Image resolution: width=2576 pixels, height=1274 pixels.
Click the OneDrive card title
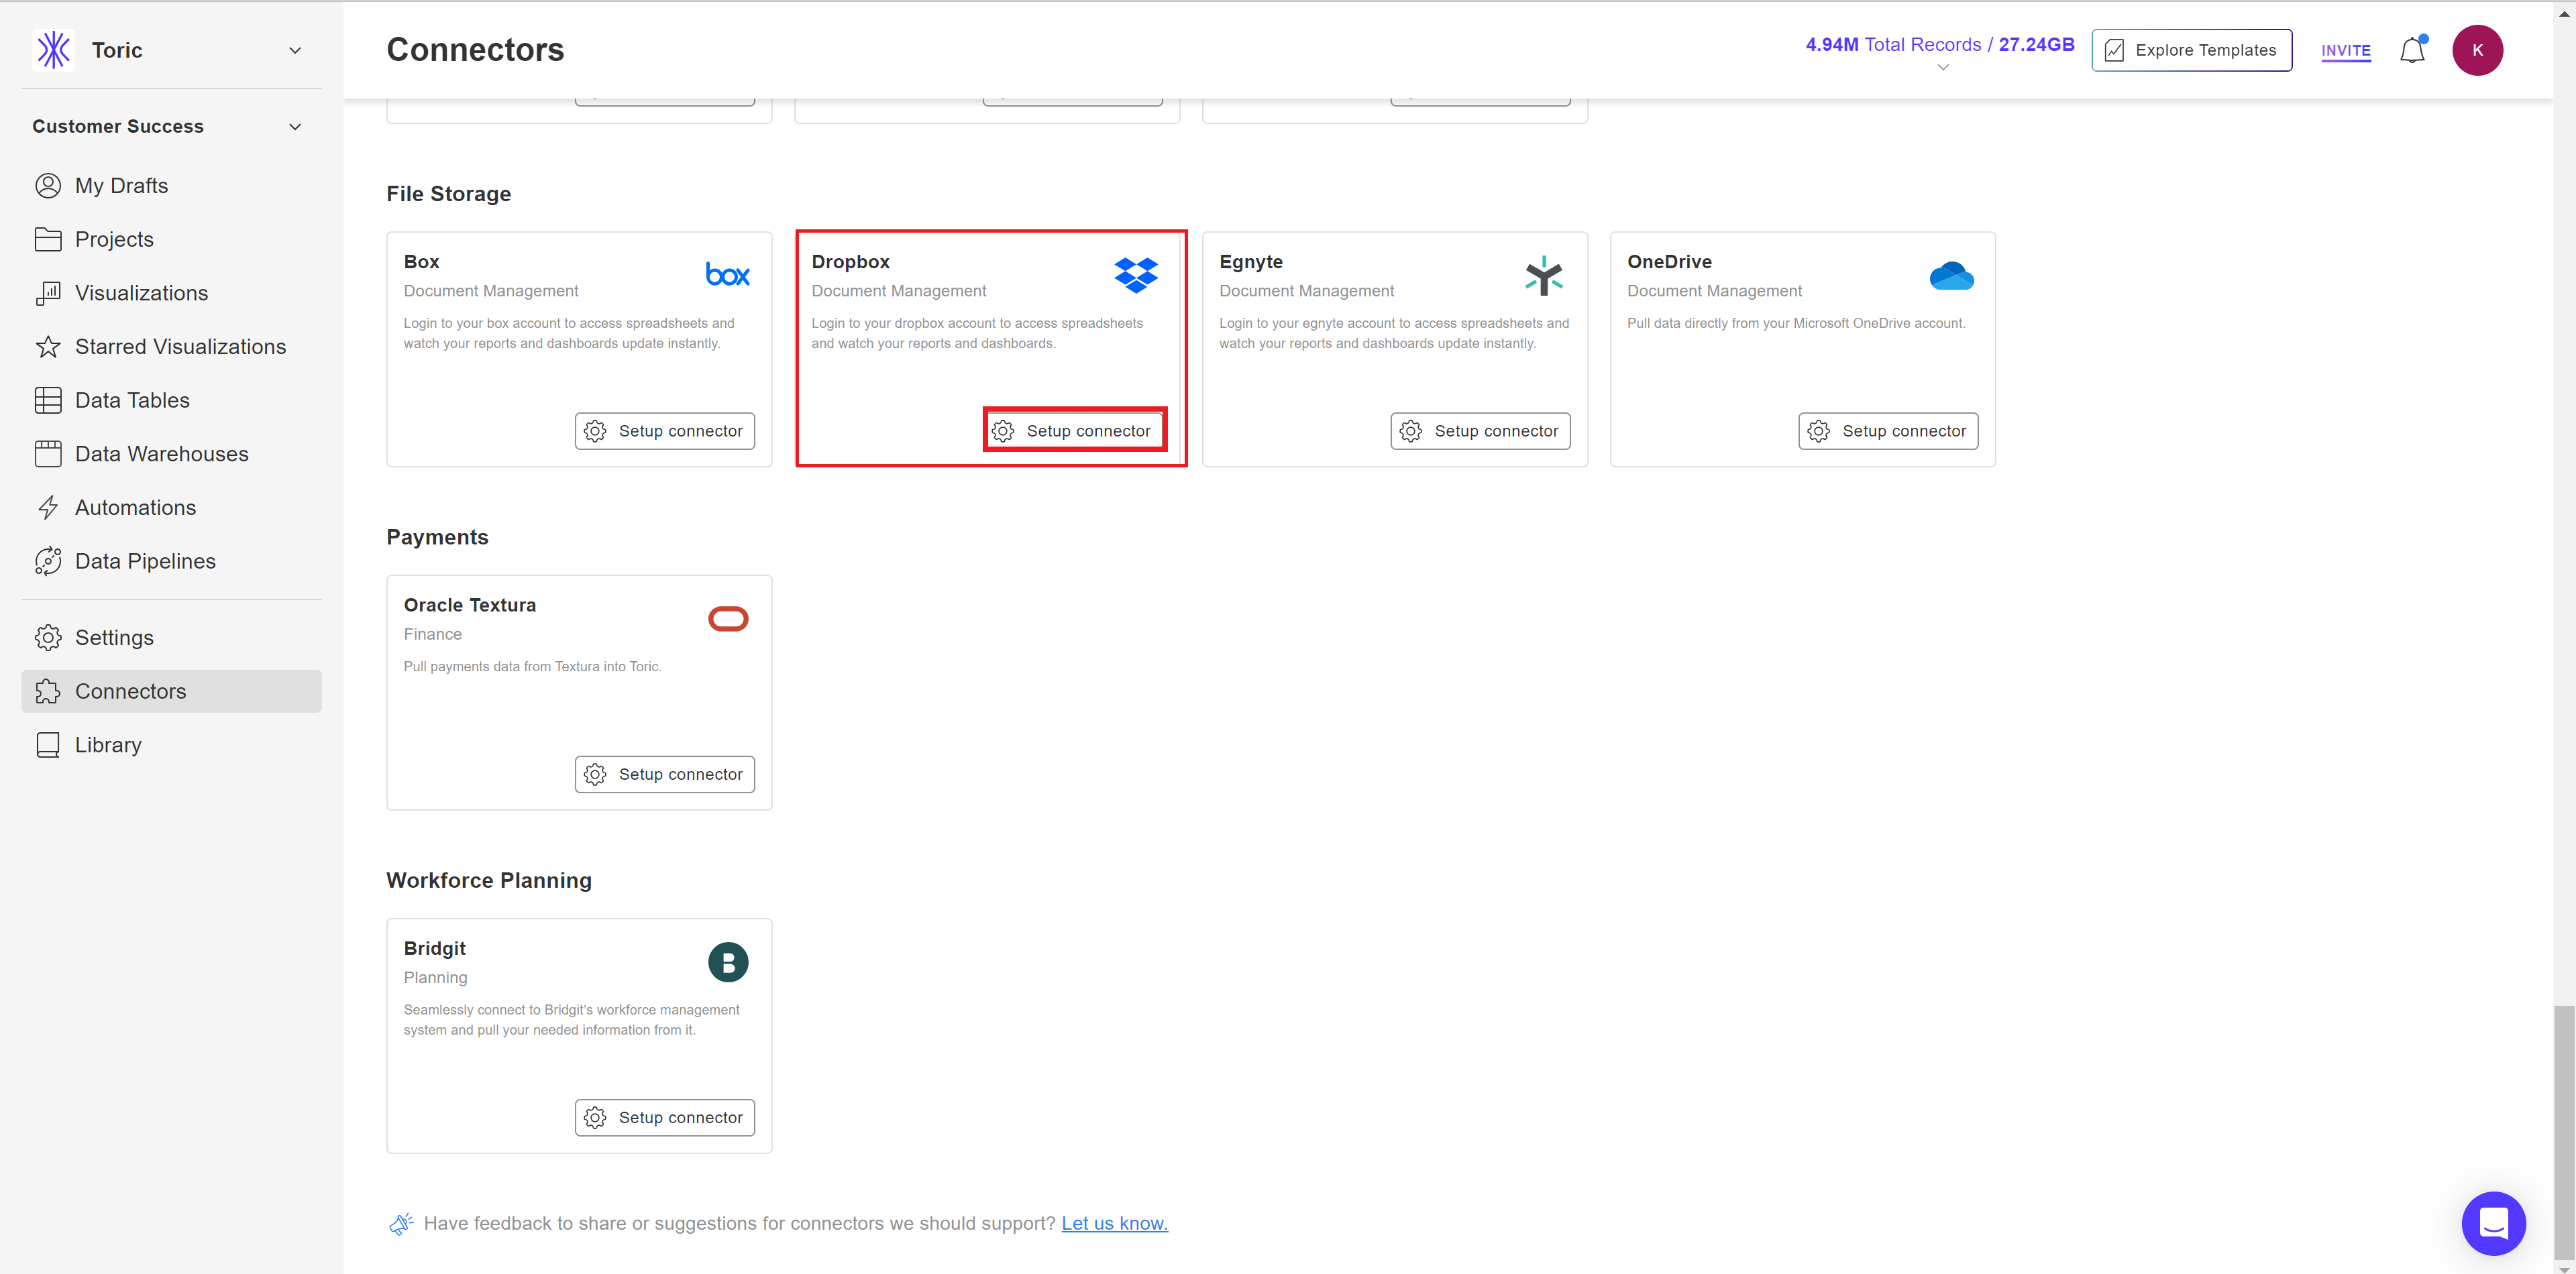[x=1669, y=262]
